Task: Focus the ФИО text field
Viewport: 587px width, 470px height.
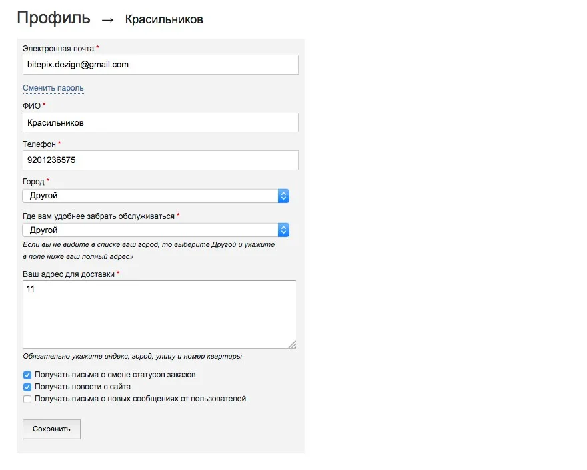Action: pyautogui.click(x=160, y=123)
